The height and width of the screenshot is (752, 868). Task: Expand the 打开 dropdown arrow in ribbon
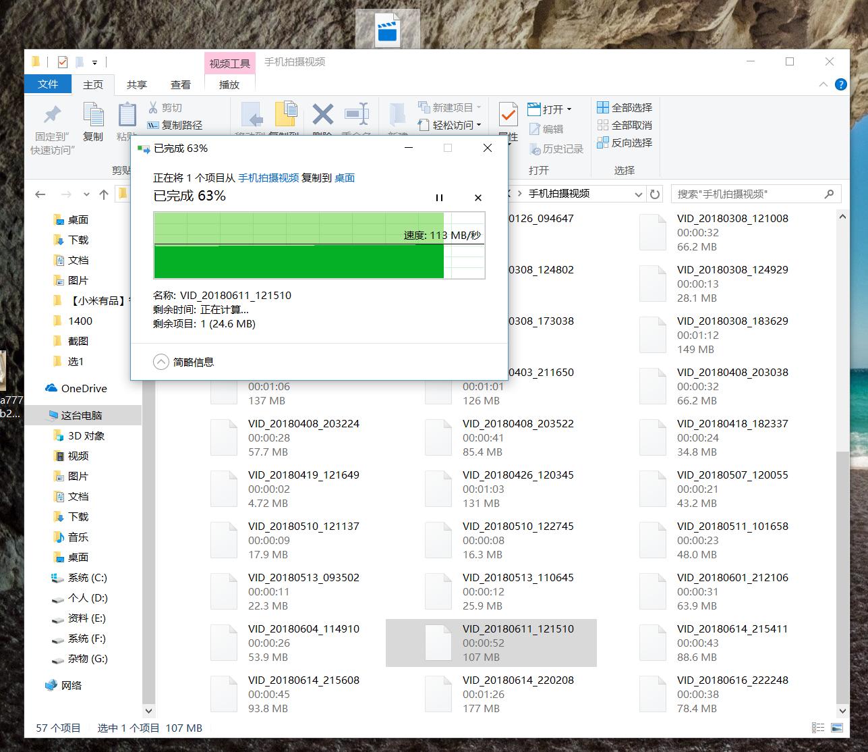pos(569,109)
